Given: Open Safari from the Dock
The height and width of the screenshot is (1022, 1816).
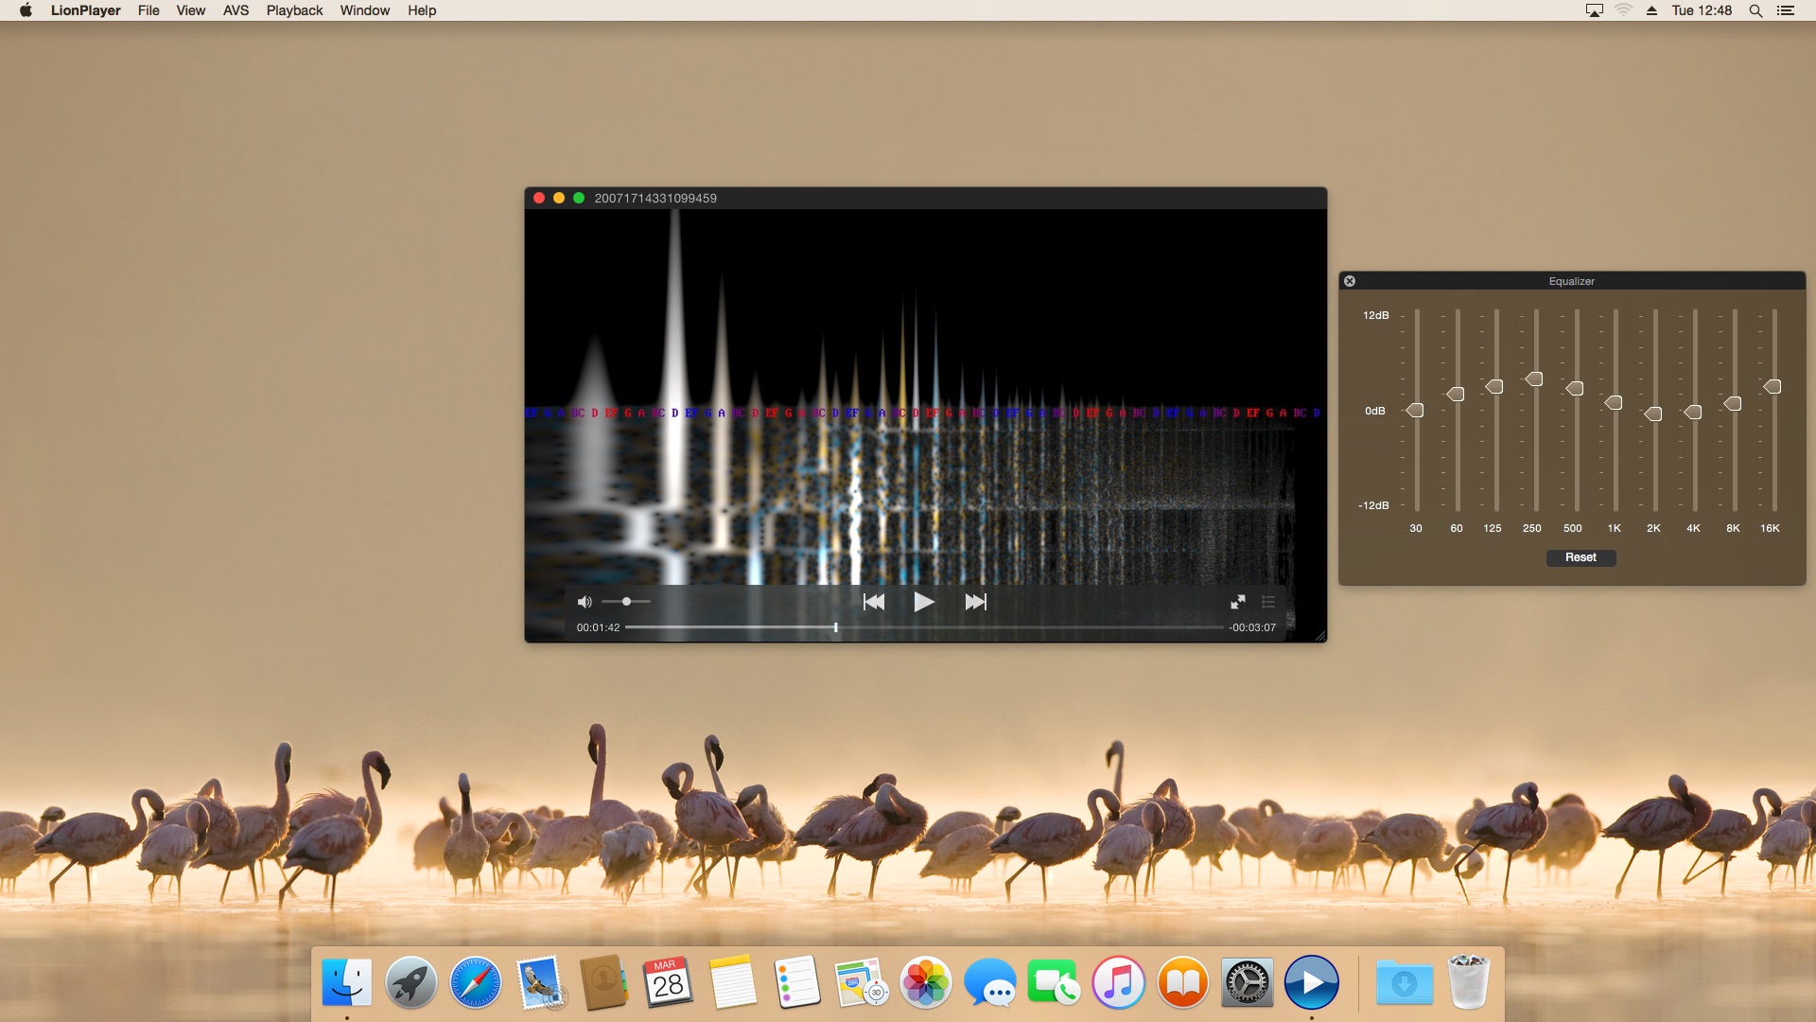Looking at the screenshot, I should click(474, 982).
